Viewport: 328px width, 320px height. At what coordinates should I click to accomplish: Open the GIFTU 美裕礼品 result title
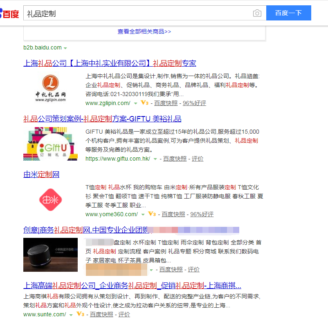coord(102,119)
